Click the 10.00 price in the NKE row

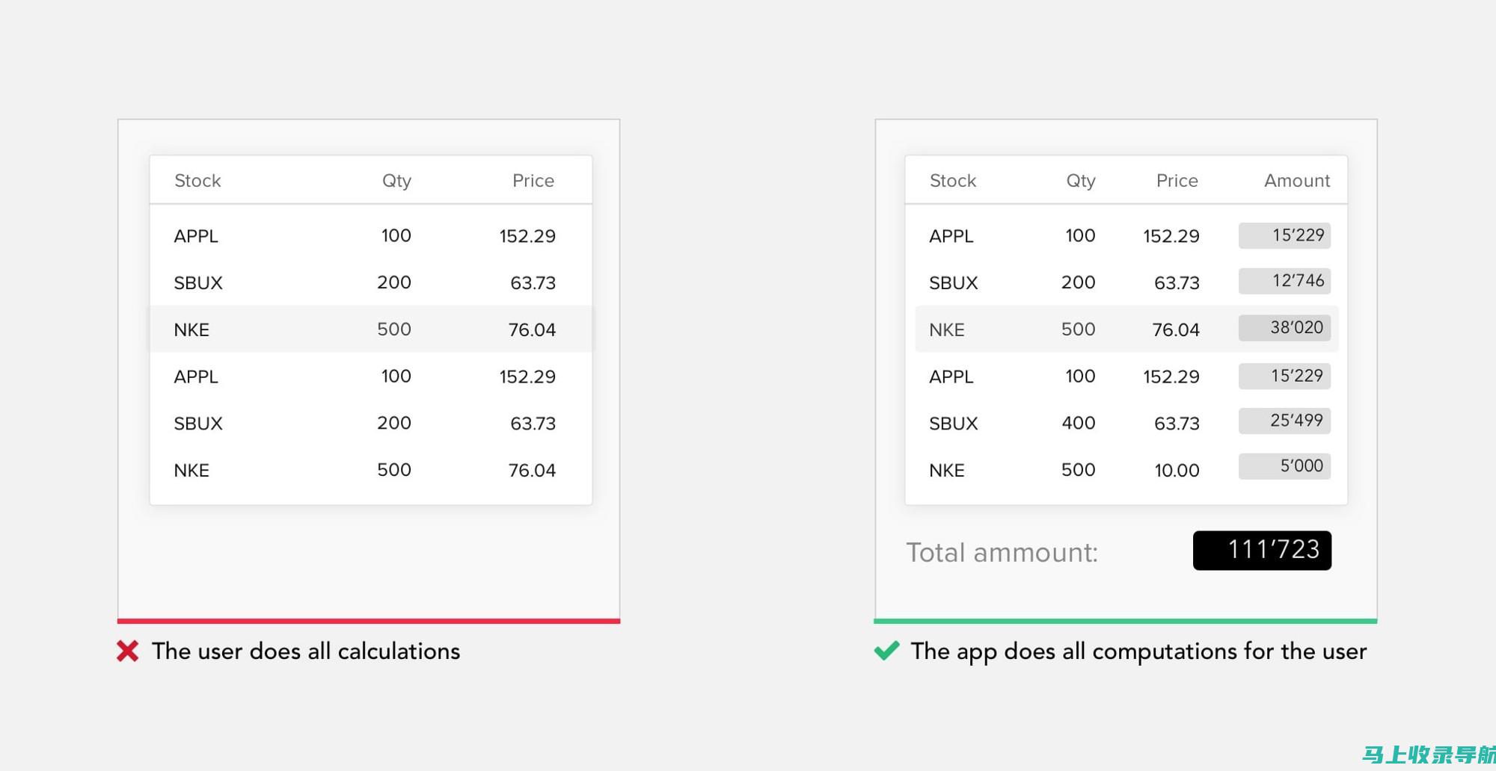click(x=1177, y=470)
